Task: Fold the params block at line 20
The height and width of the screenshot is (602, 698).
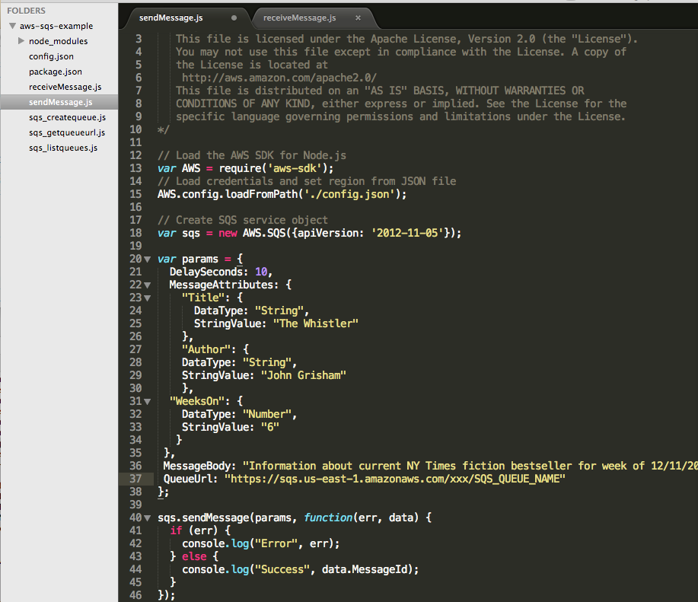Action: point(148,259)
